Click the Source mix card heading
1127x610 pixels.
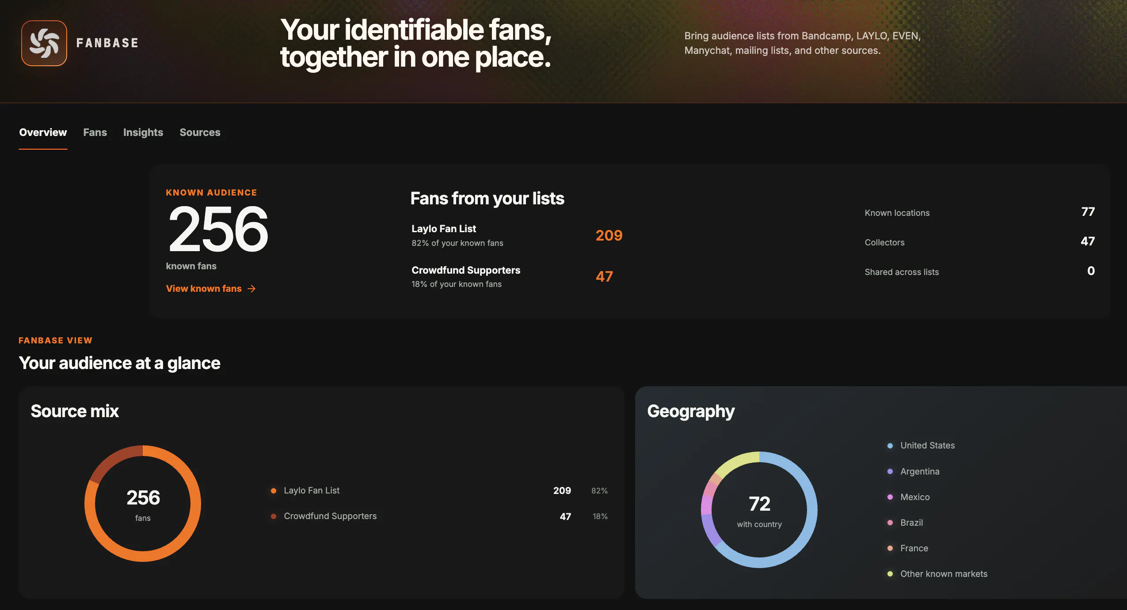pos(75,411)
